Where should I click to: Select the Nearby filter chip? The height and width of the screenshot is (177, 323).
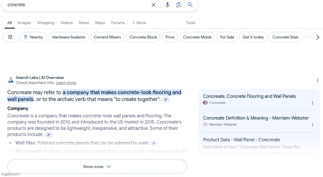pyautogui.click(x=33, y=37)
